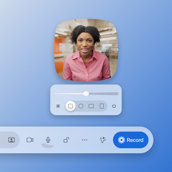
Task: Click the blue Record button
Action: [x=131, y=140]
